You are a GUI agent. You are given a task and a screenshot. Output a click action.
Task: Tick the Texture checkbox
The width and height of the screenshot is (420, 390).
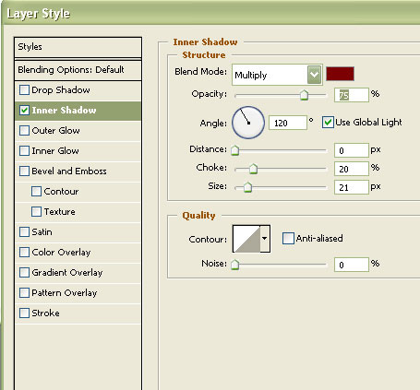click(x=36, y=212)
